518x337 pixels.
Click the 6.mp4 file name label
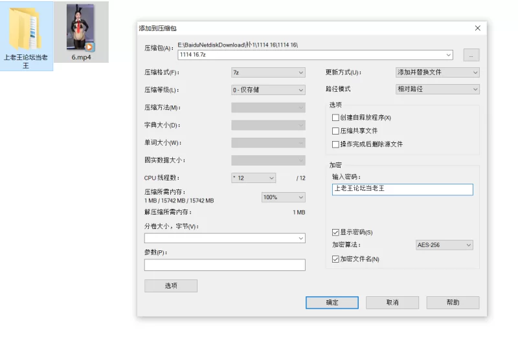pyautogui.click(x=81, y=57)
